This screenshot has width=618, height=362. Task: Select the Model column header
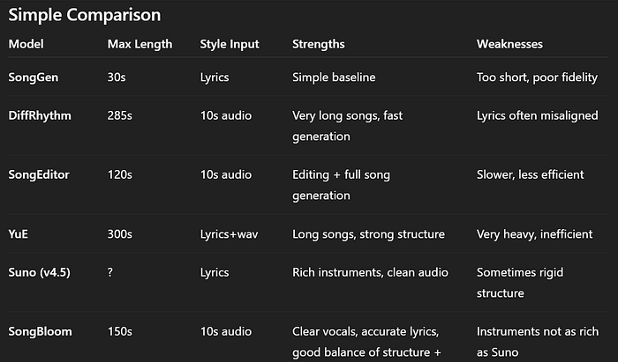(26, 44)
